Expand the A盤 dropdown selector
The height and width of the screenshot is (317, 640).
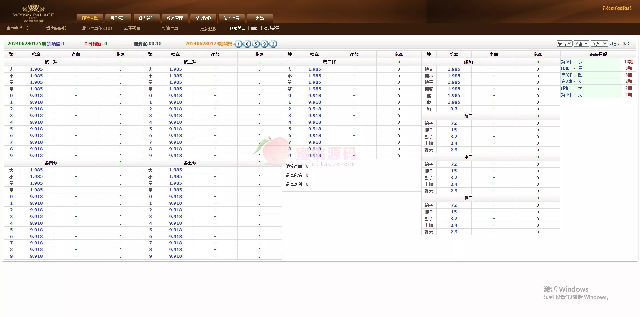[581, 44]
